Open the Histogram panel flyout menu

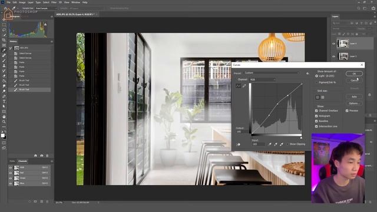tap(52, 16)
